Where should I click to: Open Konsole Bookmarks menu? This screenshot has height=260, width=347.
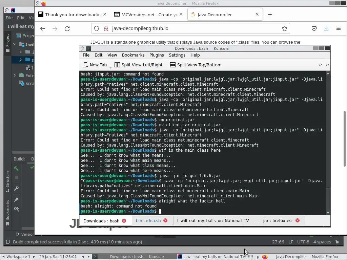pyautogui.click(x=133, y=55)
